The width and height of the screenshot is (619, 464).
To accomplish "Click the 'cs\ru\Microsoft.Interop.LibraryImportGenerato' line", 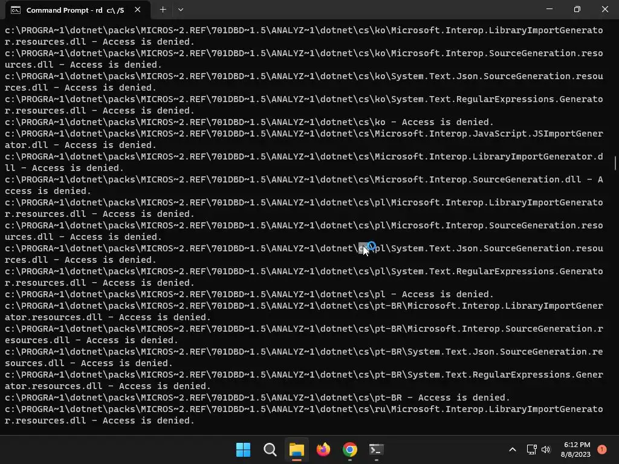I will pos(304,409).
